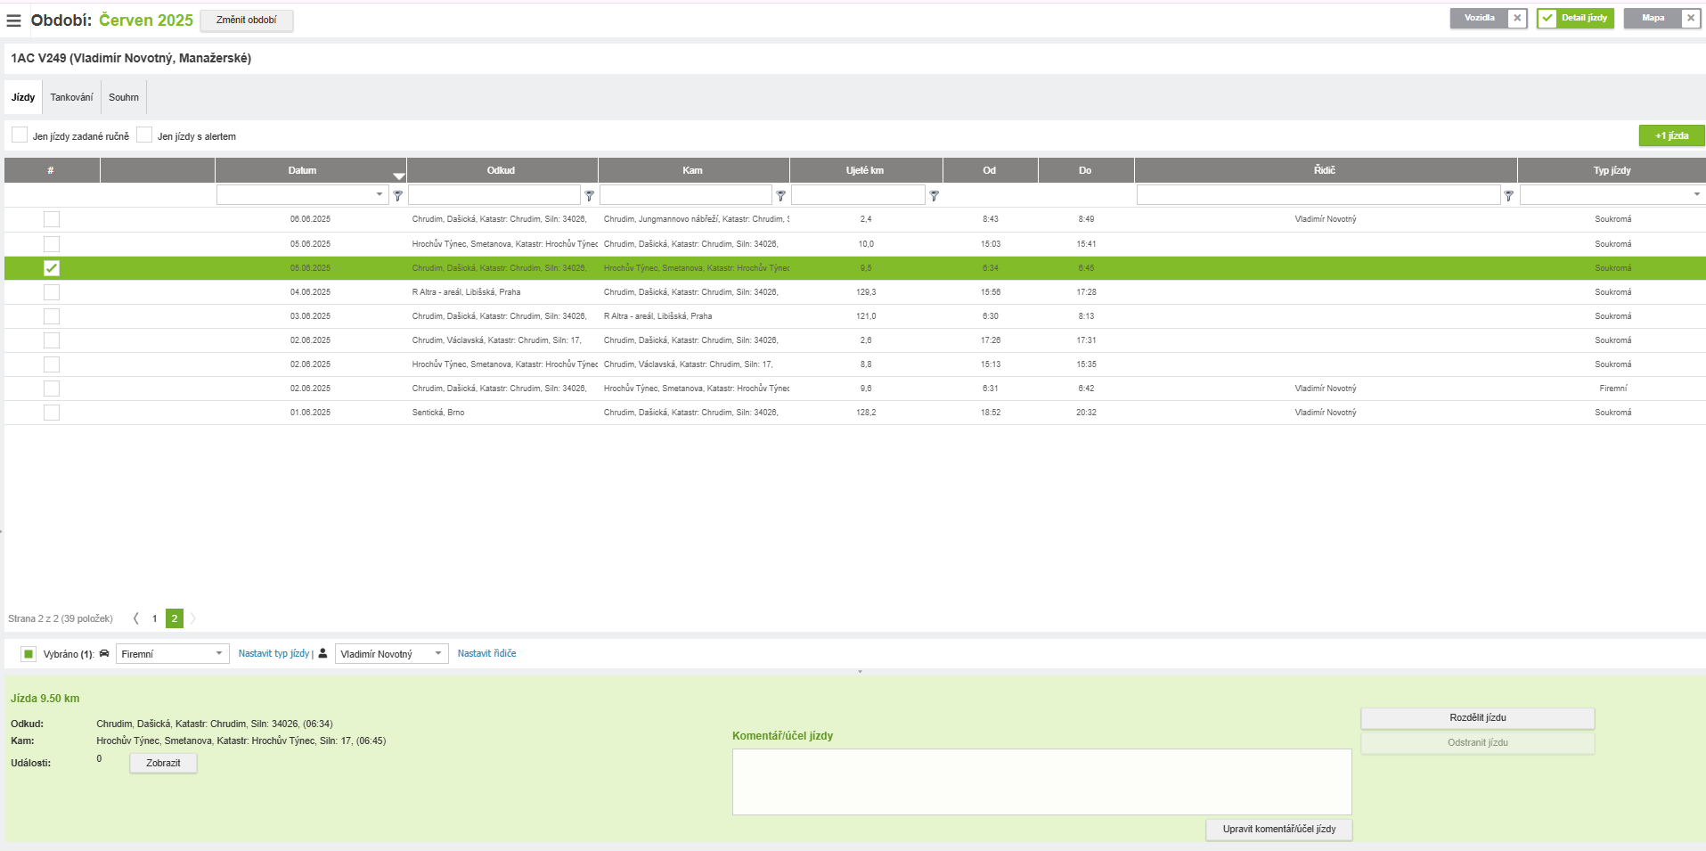
Task: Enable 'Jen jízdy s alertem' checkbox
Action: coord(144,135)
